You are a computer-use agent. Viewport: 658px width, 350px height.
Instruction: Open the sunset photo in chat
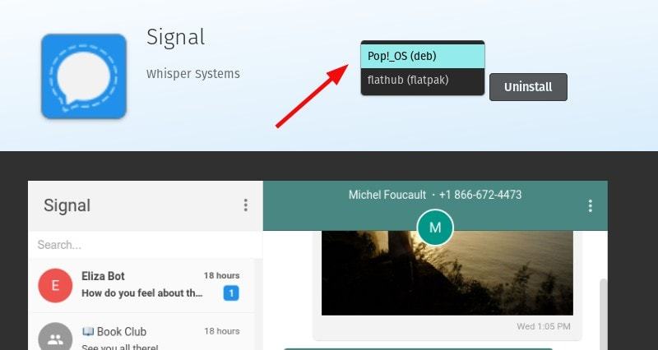[447, 273]
